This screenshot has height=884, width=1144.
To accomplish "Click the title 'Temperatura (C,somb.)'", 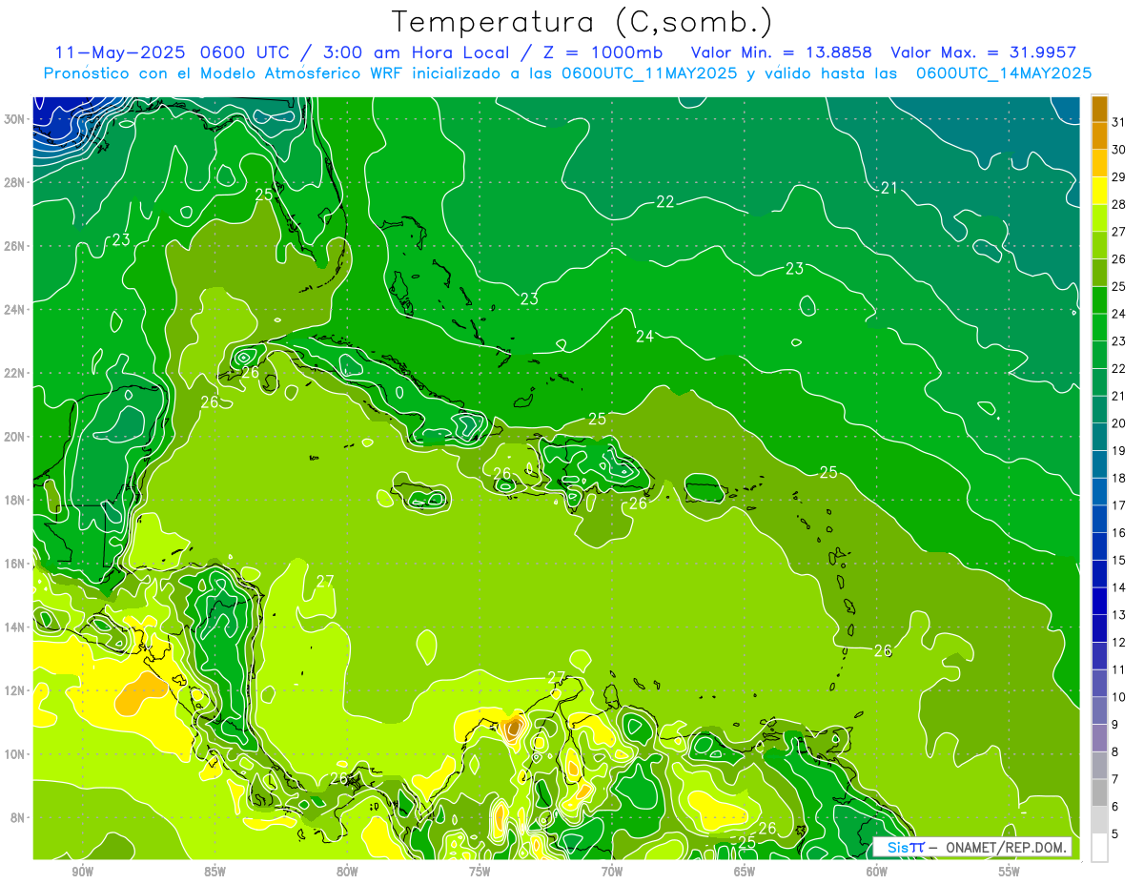I will click(582, 22).
